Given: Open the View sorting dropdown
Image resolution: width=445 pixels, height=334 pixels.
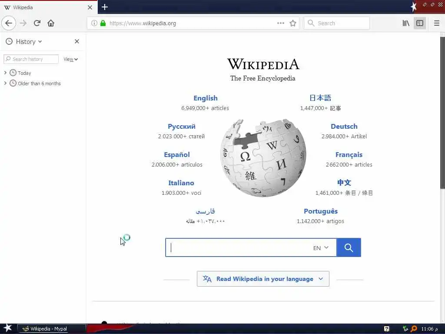Looking at the screenshot, I should click(x=71, y=59).
